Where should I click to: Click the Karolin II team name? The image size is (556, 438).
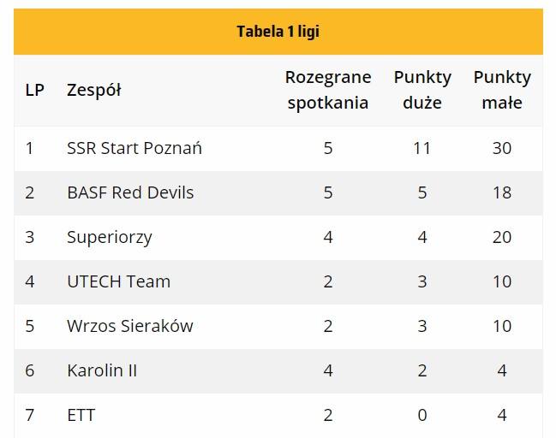(102, 370)
